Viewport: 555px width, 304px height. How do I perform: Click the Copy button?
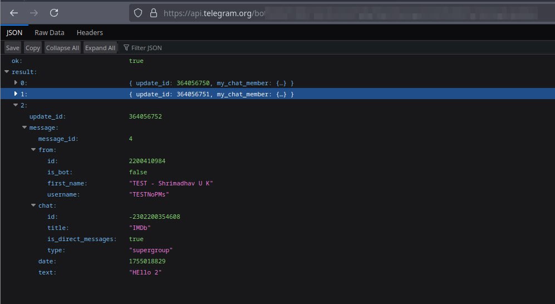(33, 48)
